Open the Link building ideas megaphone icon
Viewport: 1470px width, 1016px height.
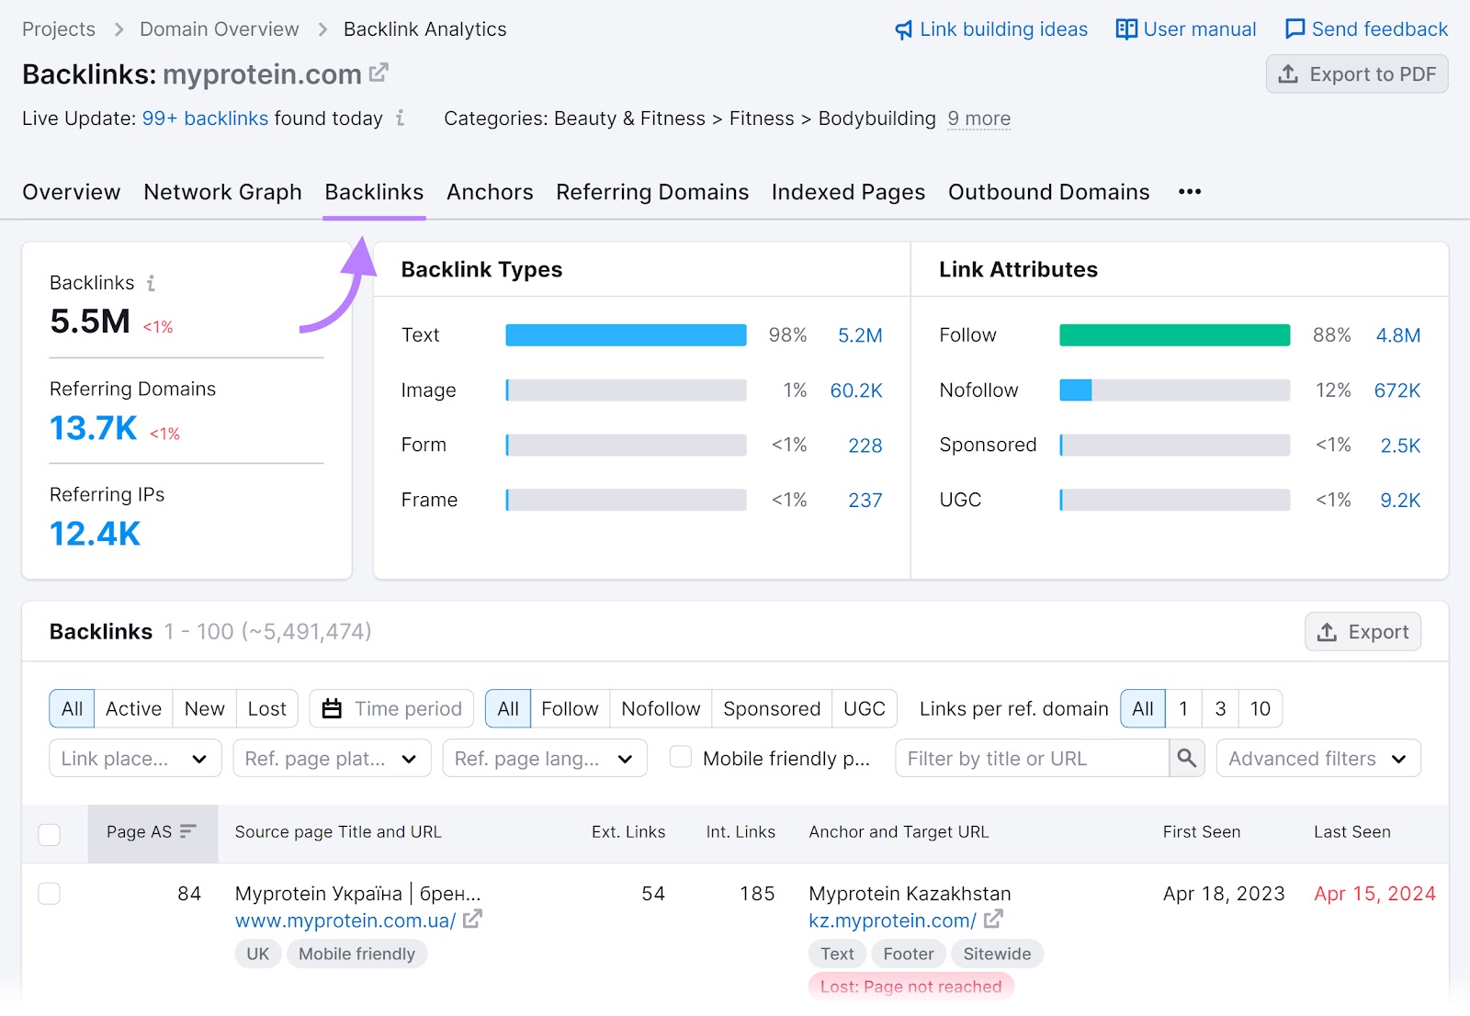coord(902,28)
